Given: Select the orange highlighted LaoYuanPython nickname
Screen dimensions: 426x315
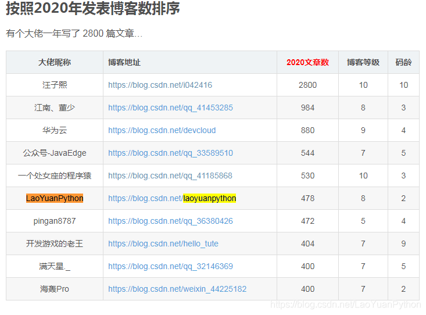Looking at the screenshot, I should point(55,198).
